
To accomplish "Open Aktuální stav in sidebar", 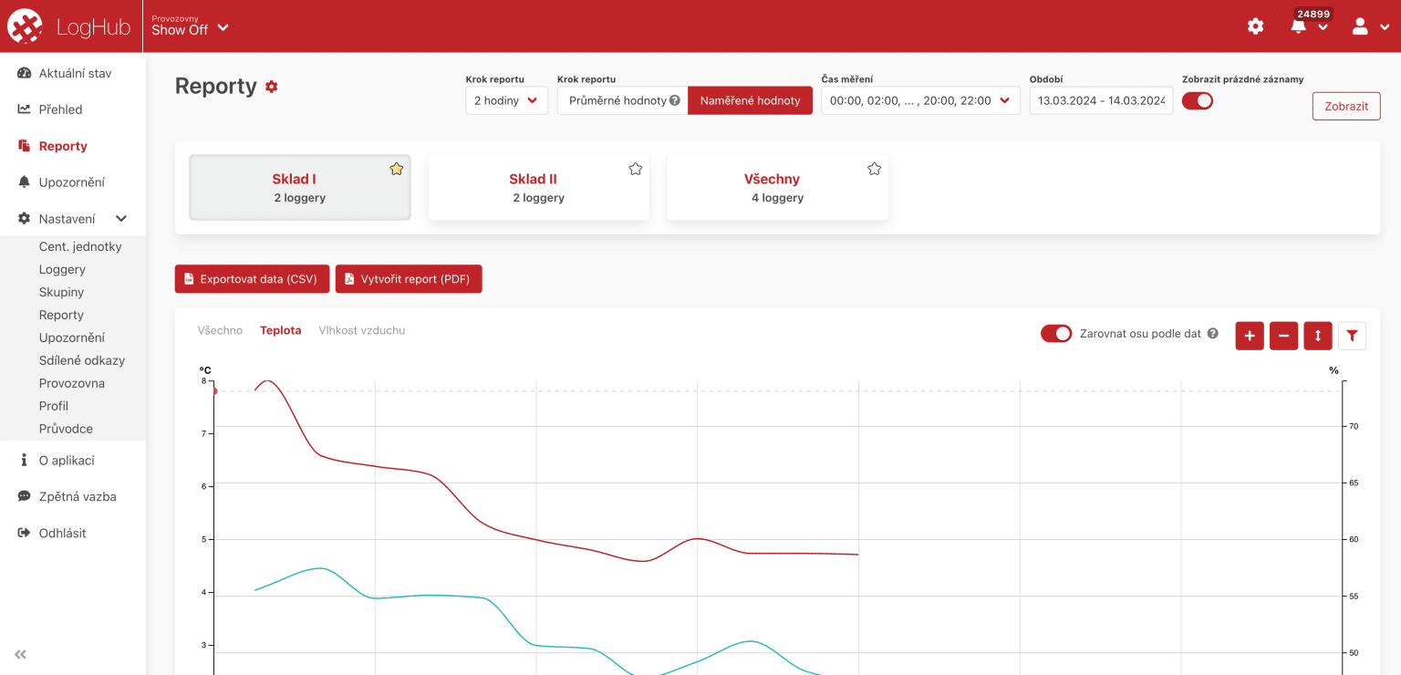I will pos(75,73).
